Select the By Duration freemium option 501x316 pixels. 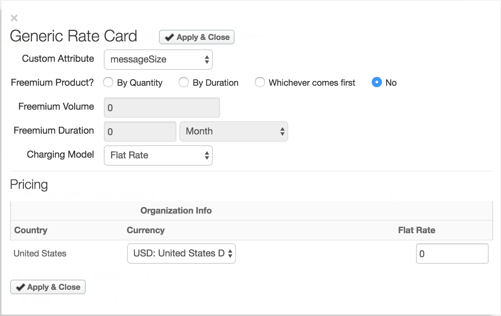184,82
